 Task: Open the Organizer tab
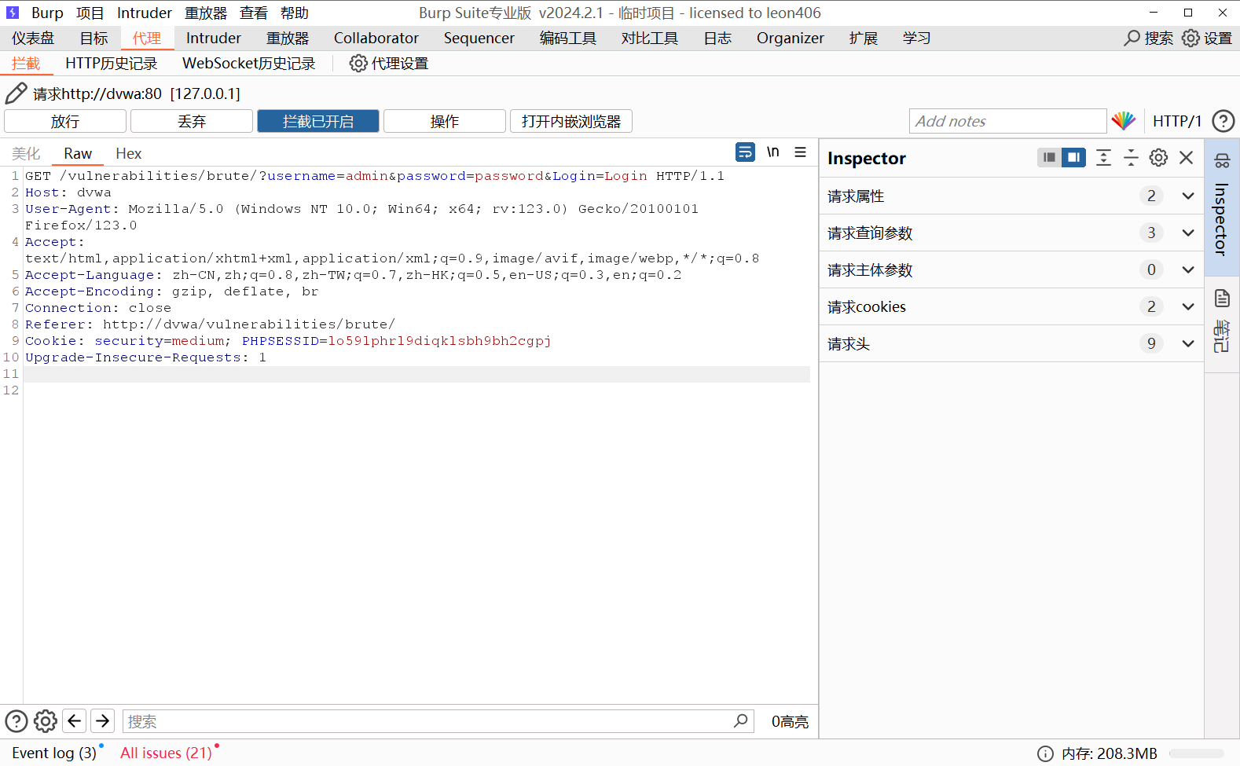point(791,38)
